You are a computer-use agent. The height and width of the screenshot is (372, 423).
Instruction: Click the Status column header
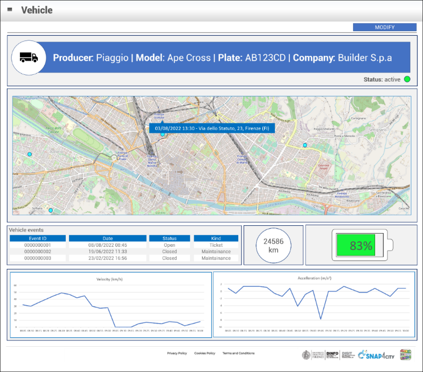(169, 238)
